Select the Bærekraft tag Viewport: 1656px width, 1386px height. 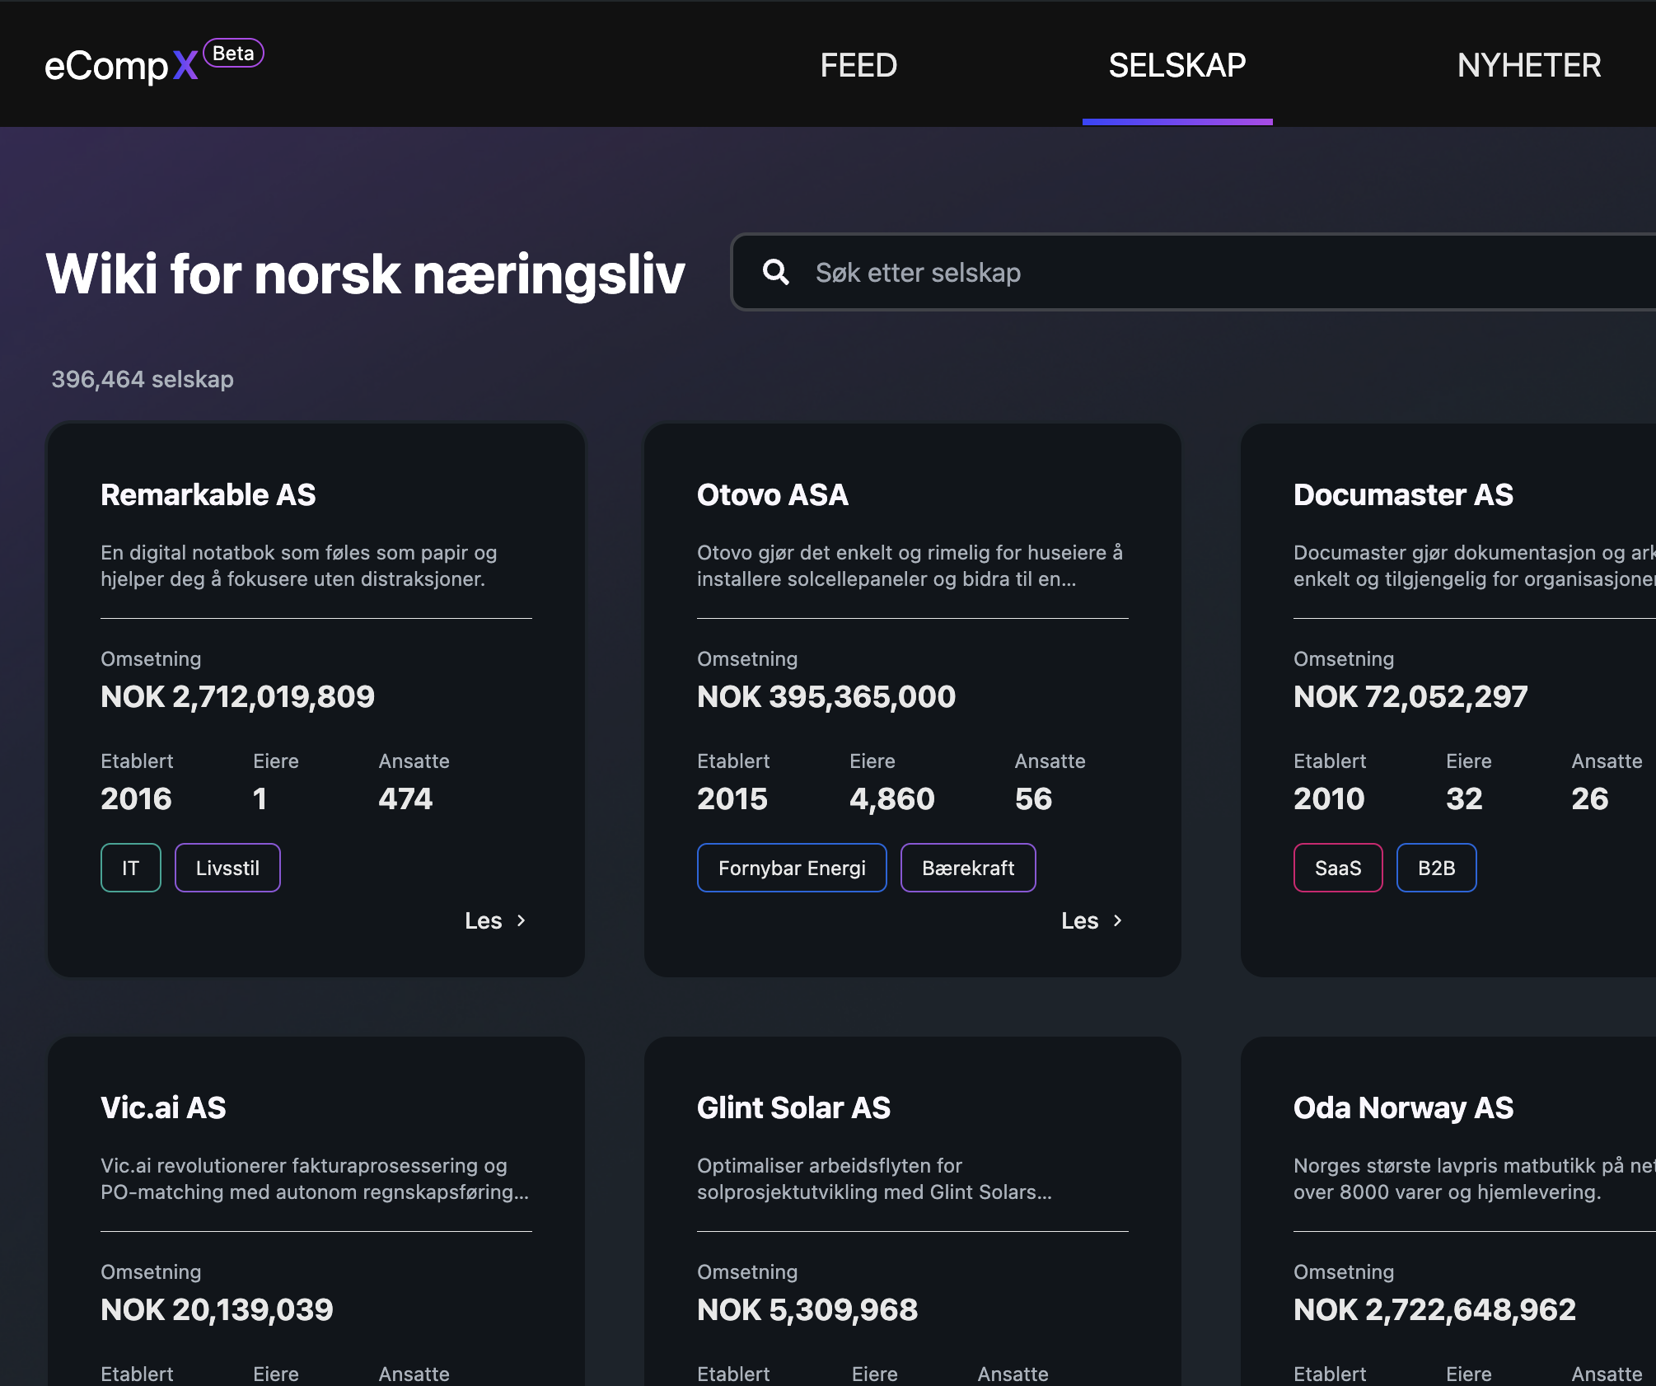coord(968,868)
